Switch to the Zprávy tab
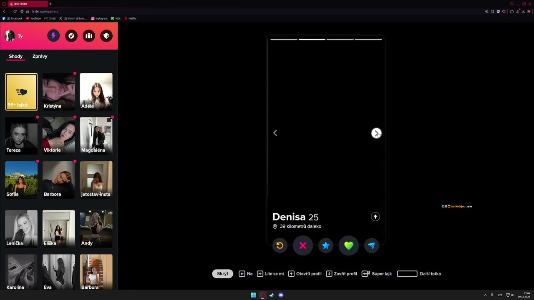The height and width of the screenshot is (300, 534). (x=40, y=56)
